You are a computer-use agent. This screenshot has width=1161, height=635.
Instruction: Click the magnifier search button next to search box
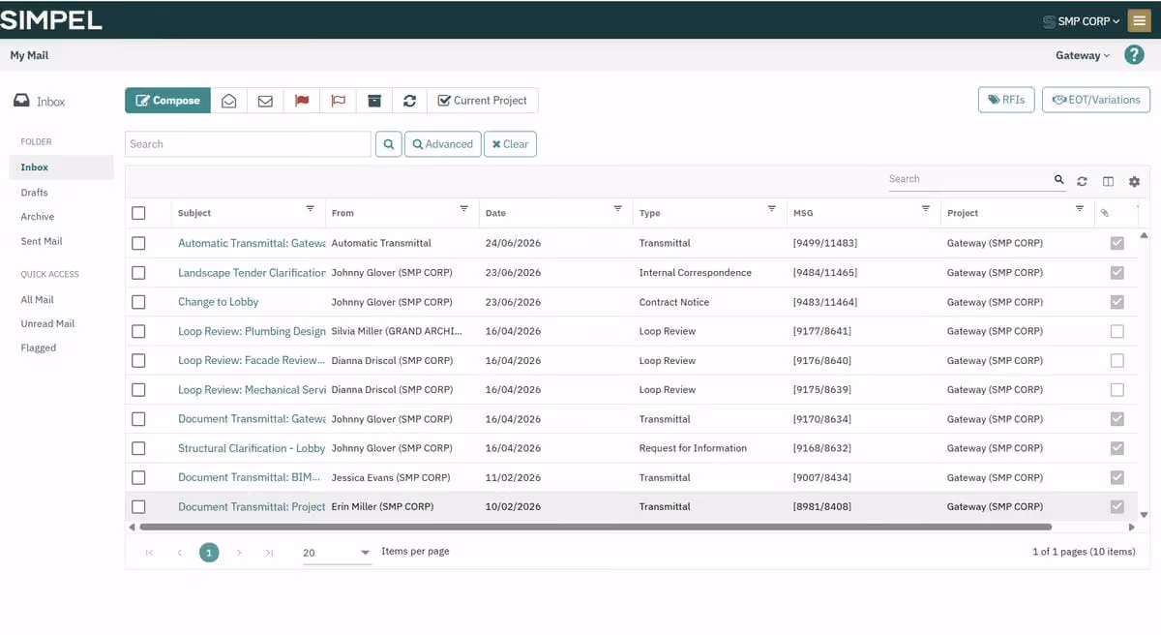coord(388,144)
